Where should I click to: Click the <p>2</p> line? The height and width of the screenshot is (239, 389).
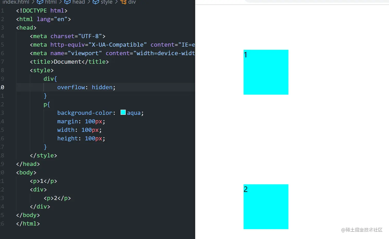[x=57, y=198]
